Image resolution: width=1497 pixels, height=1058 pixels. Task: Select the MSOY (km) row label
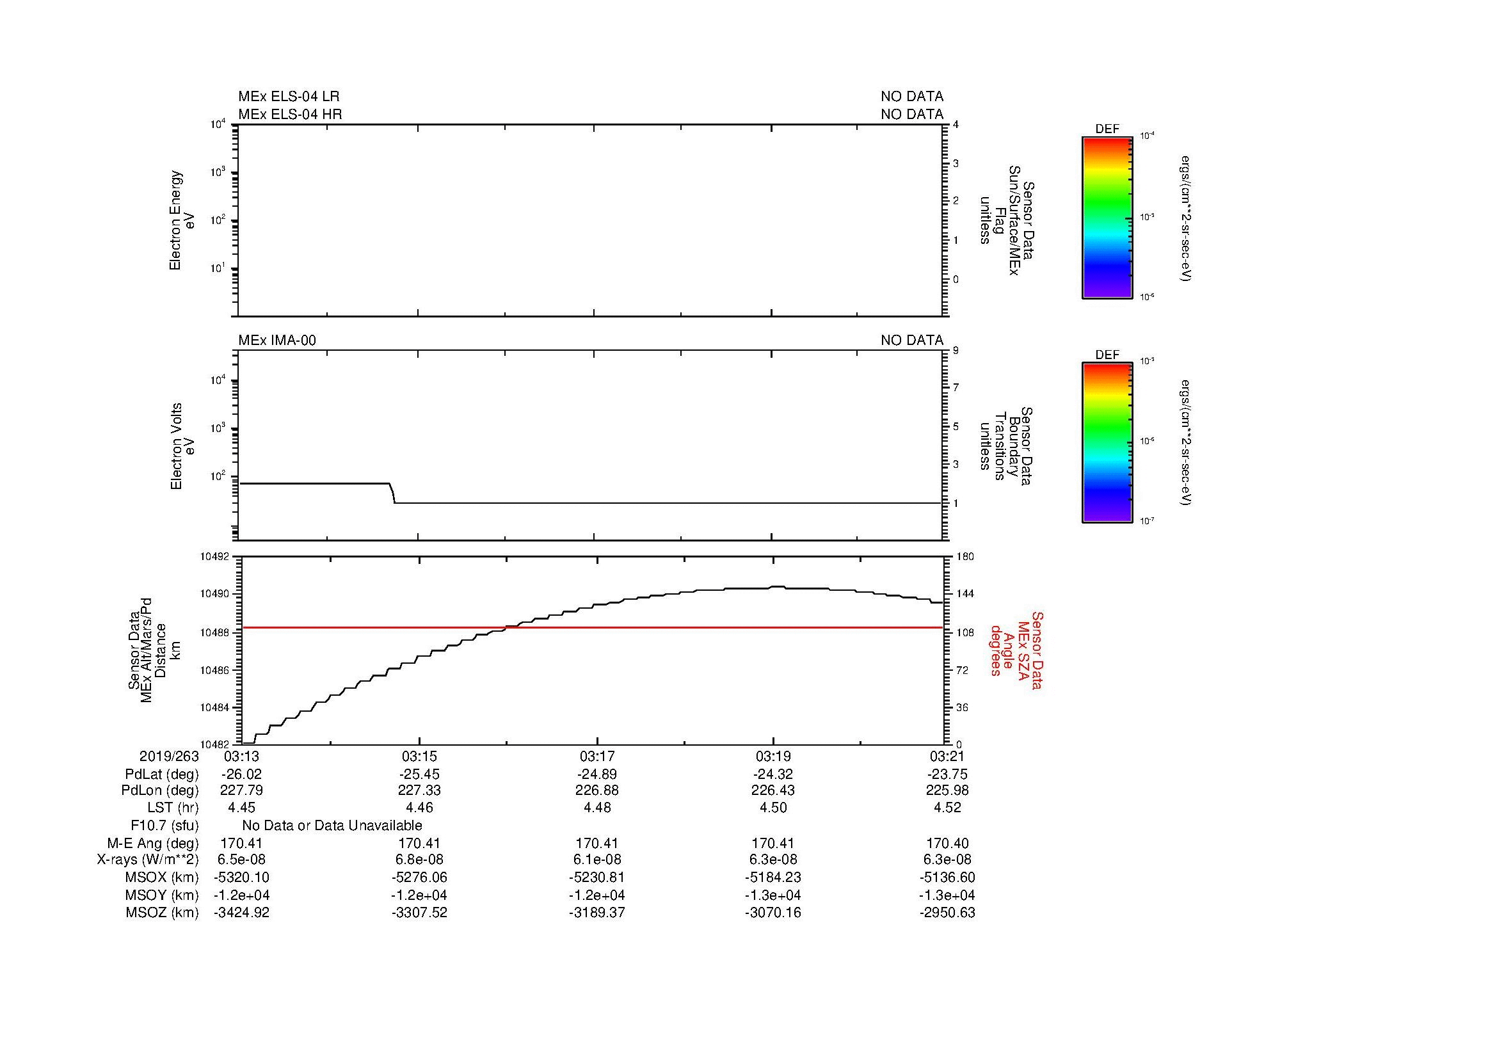(162, 895)
